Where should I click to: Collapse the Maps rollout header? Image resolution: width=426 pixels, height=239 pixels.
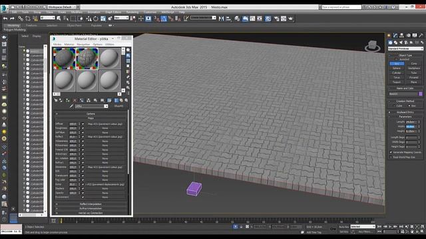point(91,118)
